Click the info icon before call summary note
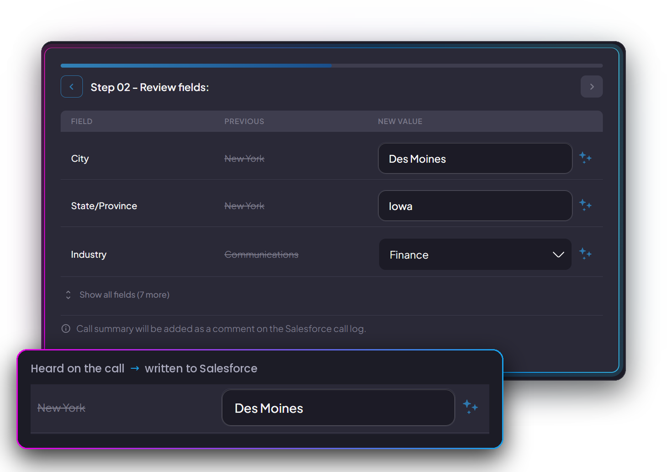Screen dimensions: 667x472 tap(66, 329)
